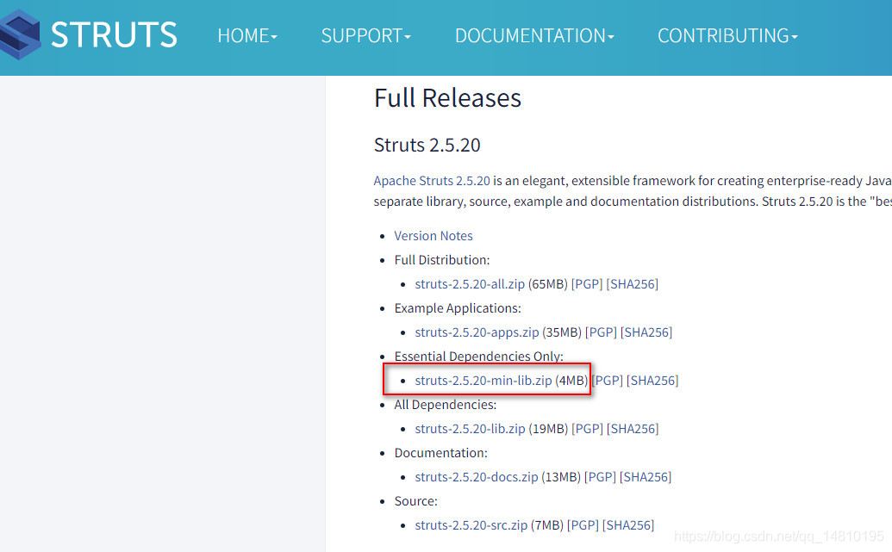Click the Source: list label

416,501
